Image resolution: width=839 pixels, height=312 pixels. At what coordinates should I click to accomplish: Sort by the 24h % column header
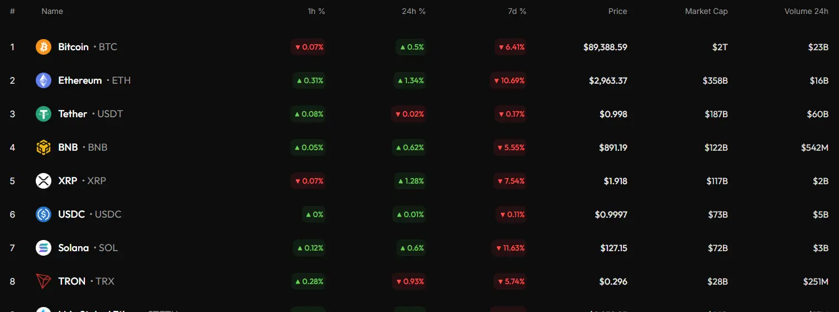[414, 11]
